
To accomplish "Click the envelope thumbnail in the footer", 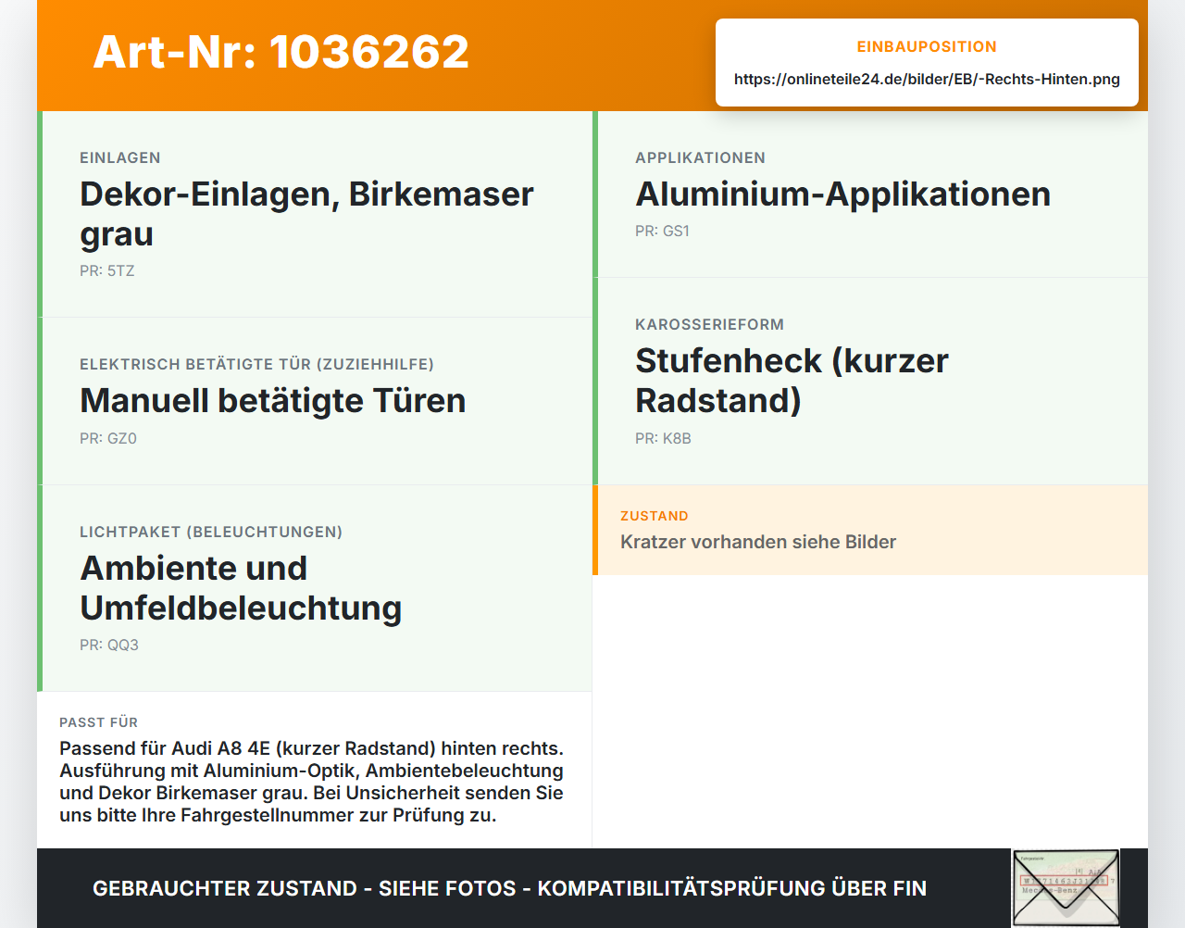I will pyautogui.click(x=1066, y=888).
